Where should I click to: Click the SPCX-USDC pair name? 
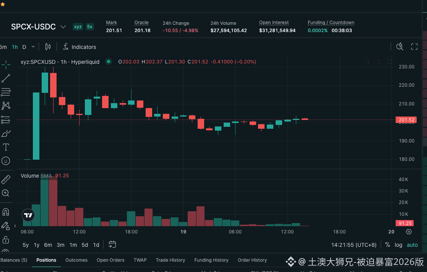point(33,27)
